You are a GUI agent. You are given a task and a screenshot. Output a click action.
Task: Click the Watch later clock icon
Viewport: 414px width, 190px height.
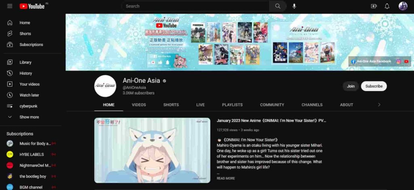[10, 95]
